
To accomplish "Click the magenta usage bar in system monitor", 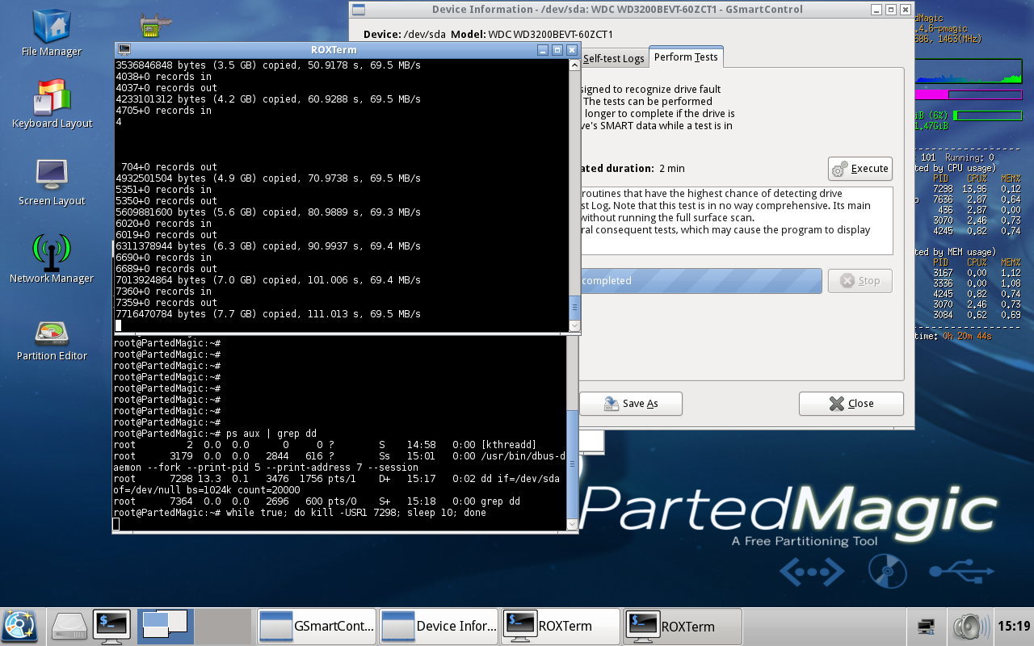I will tap(969, 94).
